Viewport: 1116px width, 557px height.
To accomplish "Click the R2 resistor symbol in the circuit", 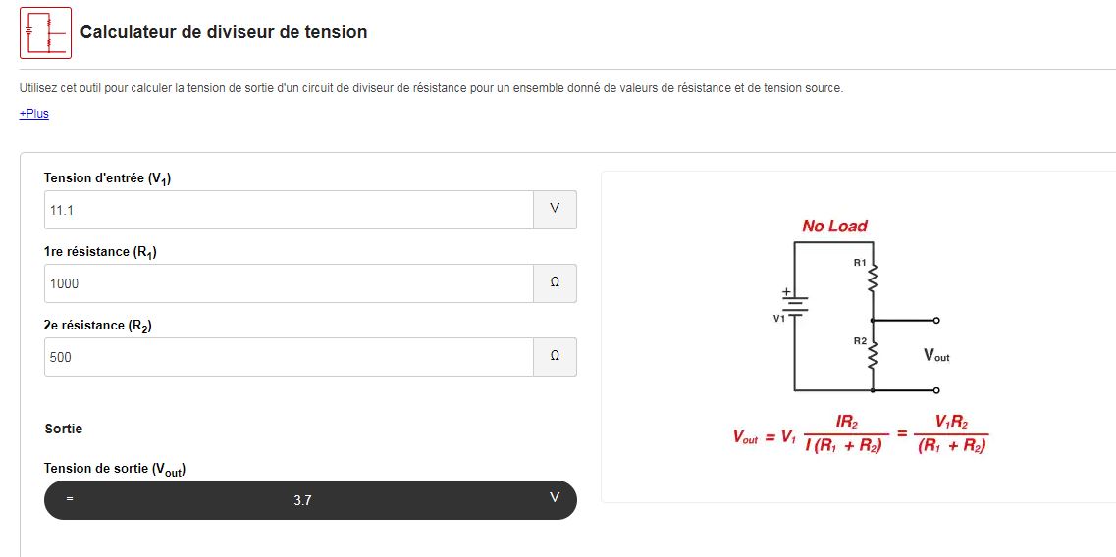I will click(x=873, y=354).
